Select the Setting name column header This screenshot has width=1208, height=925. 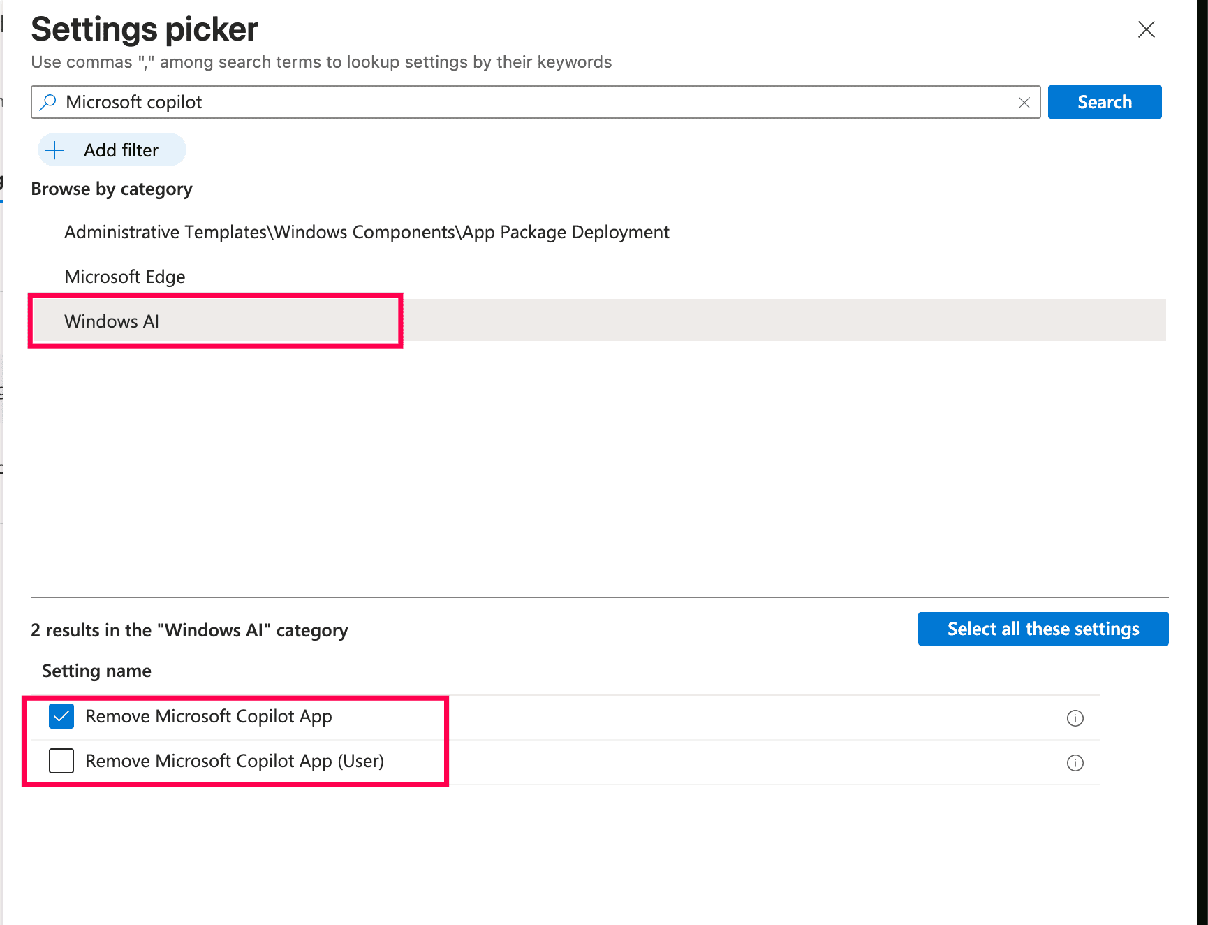tap(96, 670)
